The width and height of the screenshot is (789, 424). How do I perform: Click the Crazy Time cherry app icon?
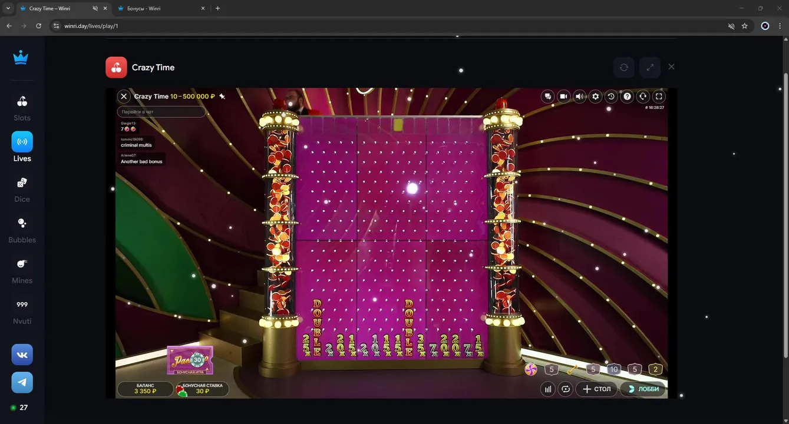[116, 67]
